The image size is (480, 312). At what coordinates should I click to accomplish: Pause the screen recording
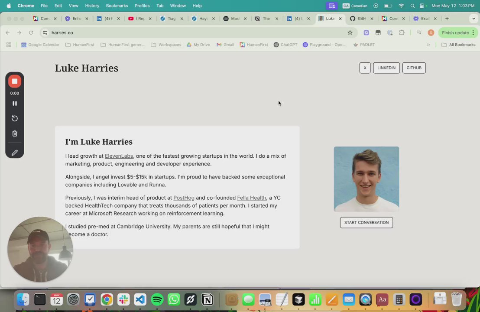[x=14, y=104]
